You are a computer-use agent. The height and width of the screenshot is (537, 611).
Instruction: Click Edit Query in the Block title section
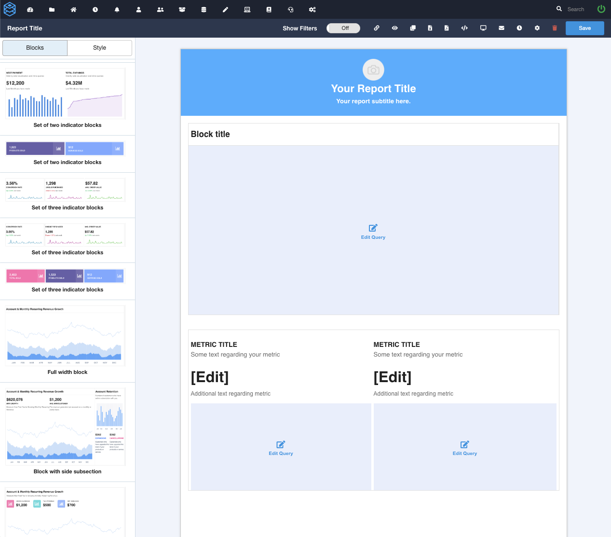(373, 232)
